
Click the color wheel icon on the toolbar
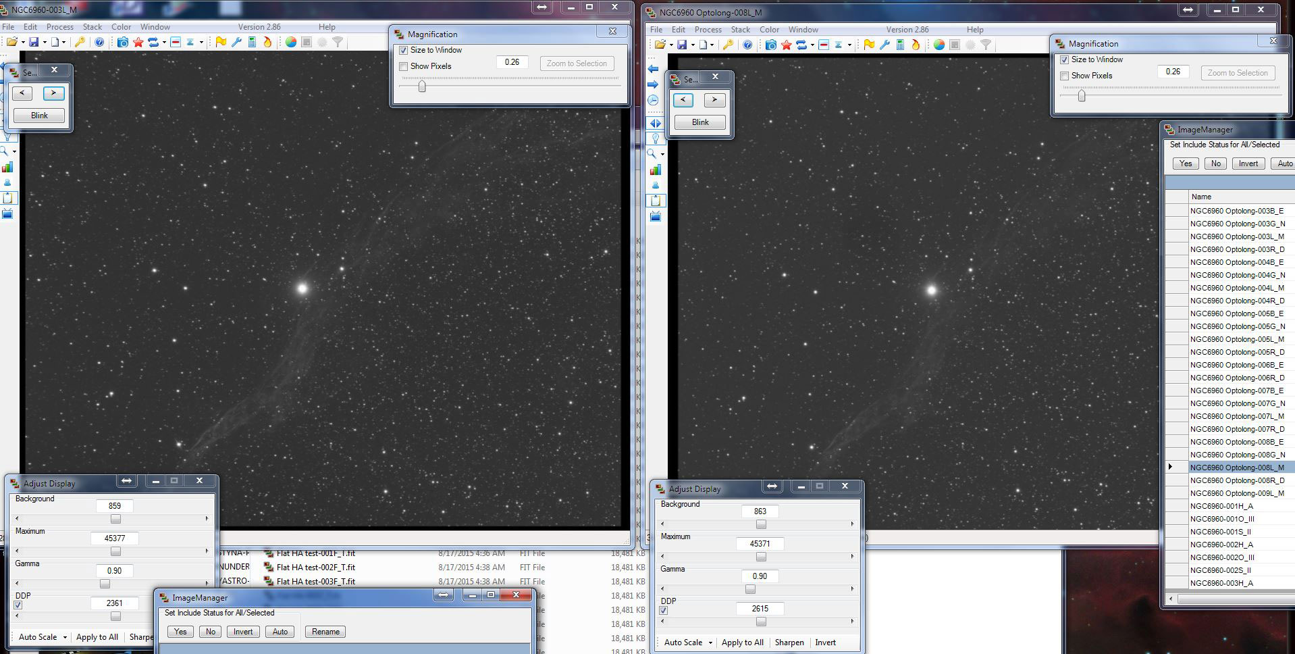pos(291,42)
